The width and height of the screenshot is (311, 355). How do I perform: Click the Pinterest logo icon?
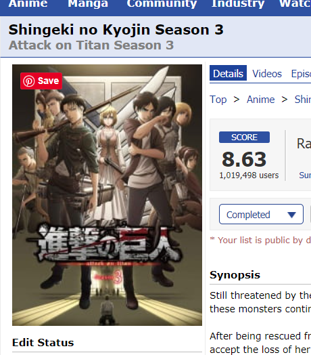pyautogui.click(x=29, y=81)
